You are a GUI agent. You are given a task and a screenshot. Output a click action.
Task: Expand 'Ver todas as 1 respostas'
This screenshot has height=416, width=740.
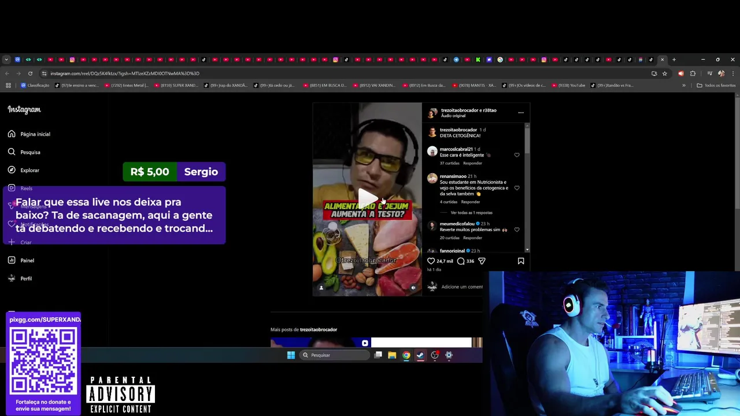[x=472, y=213]
